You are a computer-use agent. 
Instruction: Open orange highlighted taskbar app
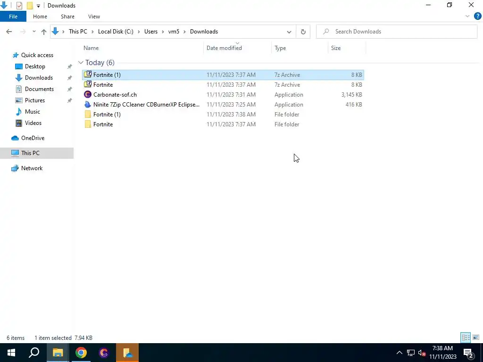[x=127, y=353]
